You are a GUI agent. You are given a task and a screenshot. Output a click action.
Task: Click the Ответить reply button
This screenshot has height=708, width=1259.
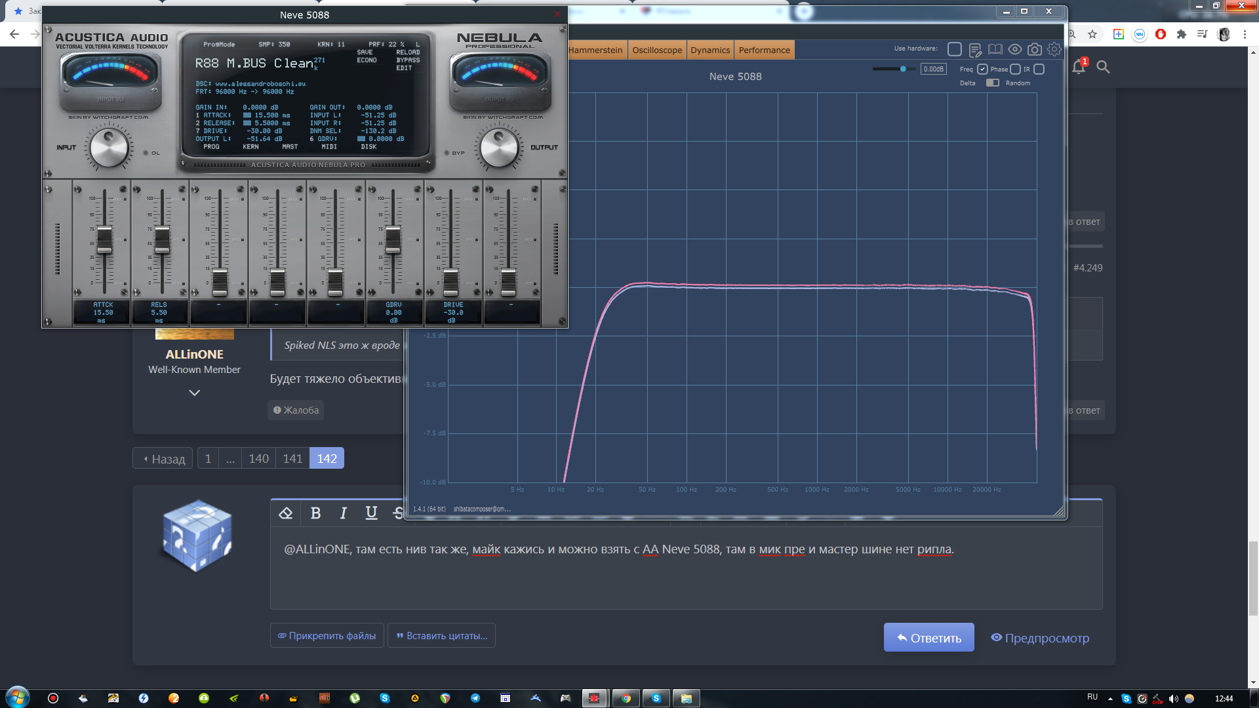point(929,638)
